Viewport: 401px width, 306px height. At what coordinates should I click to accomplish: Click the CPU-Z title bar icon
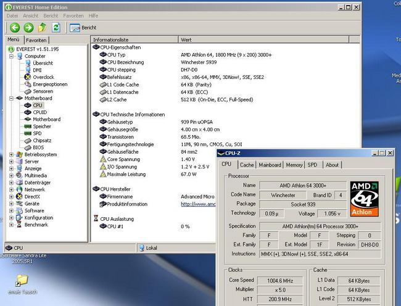pyautogui.click(x=220, y=153)
